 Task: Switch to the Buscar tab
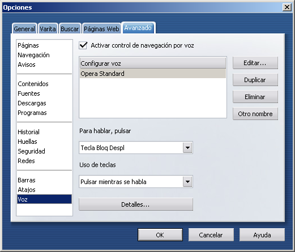[x=70, y=29]
